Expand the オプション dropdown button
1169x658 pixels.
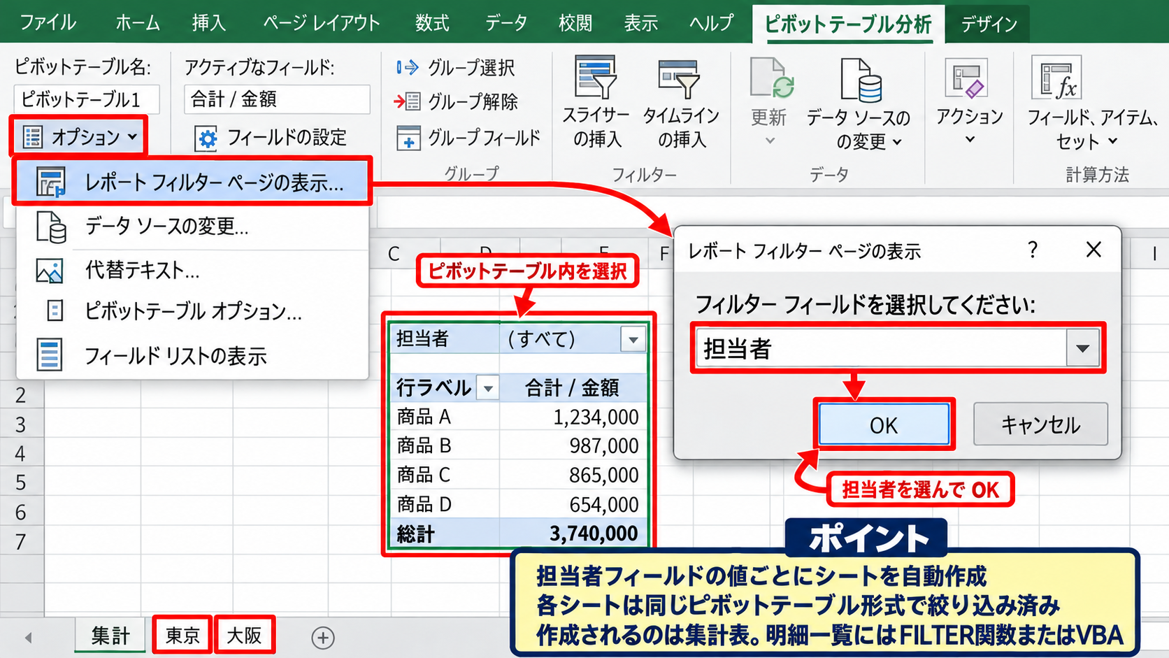point(79,136)
